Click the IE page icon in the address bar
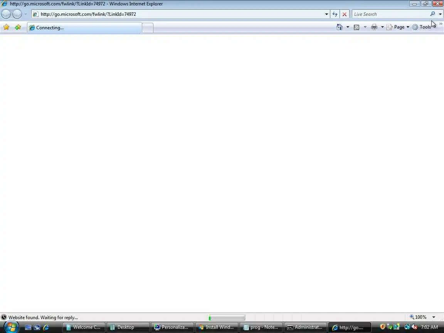Screen dimensions: 444x333 pos(35,14)
